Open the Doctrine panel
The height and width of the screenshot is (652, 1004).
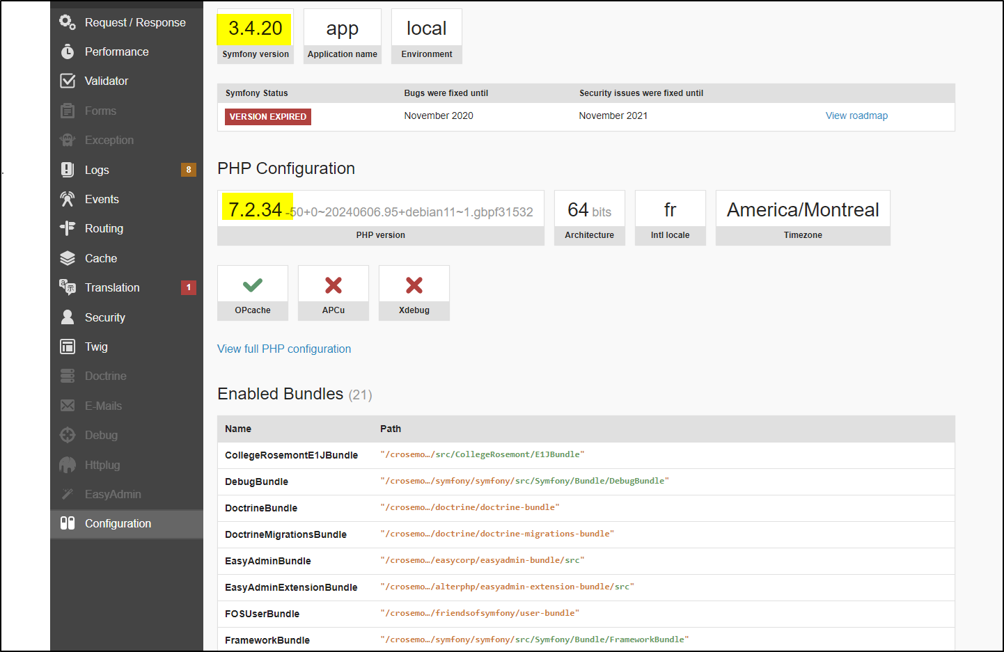[105, 376]
